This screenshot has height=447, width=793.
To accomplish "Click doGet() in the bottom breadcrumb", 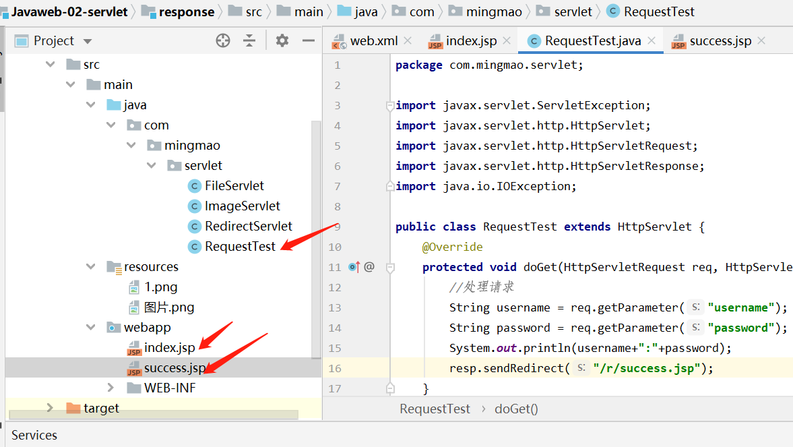I will point(516,409).
